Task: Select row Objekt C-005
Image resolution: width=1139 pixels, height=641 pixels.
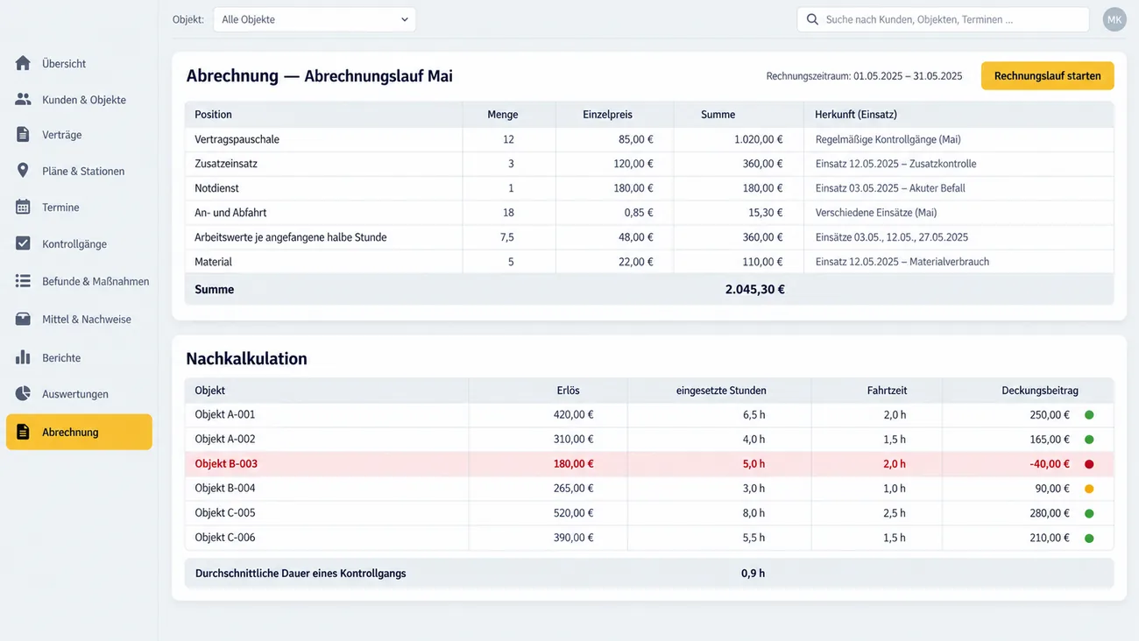Action: coord(648,513)
